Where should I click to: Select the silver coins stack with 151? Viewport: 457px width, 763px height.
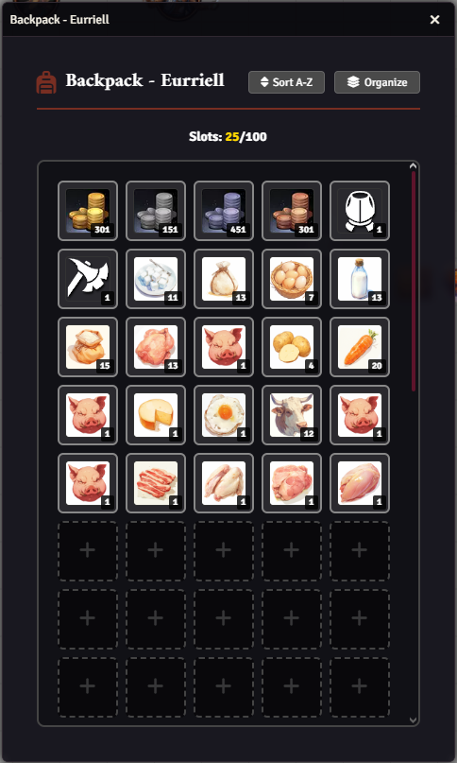156,211
